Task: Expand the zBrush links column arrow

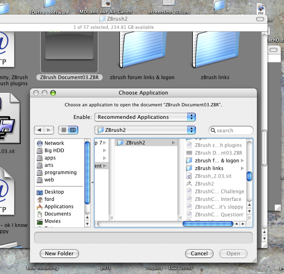Action: pos(242,168)
